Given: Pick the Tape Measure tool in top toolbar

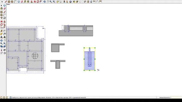Looking at the screenshot, I should coord(25,2).
